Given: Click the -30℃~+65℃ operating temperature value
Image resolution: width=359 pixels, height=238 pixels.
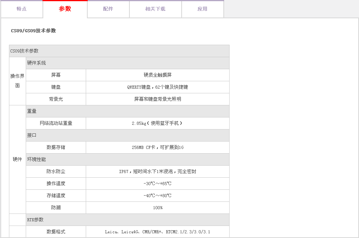Looking at the screenshot, I should click(157, 184).
